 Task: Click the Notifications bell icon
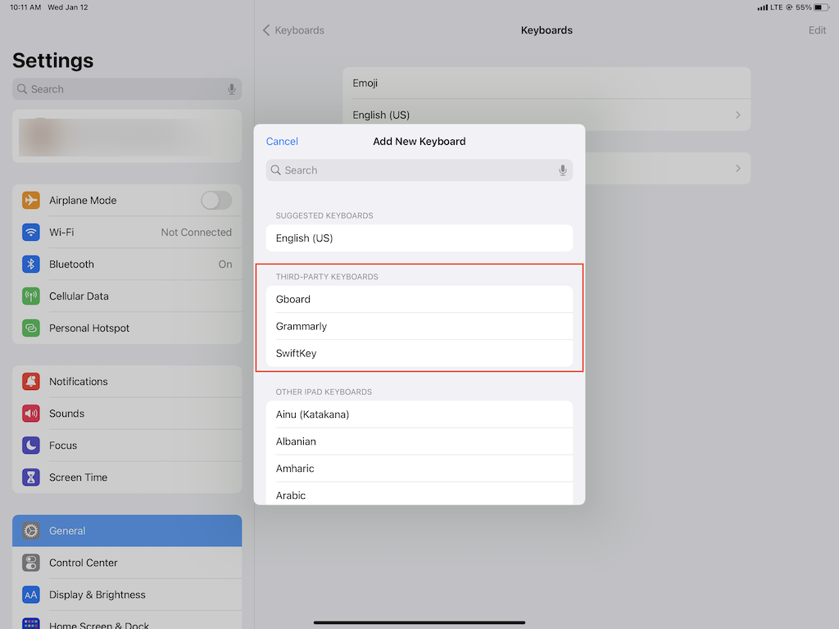point(30,381)
